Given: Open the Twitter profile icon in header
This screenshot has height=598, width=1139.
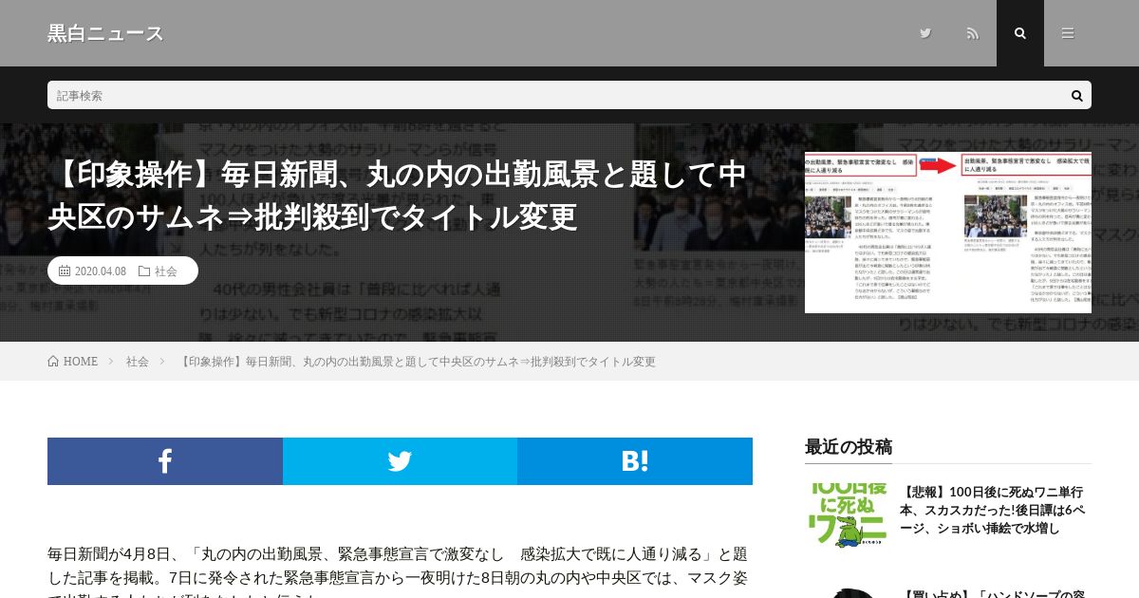Looking at the screenshot, I should coord(925,33).
